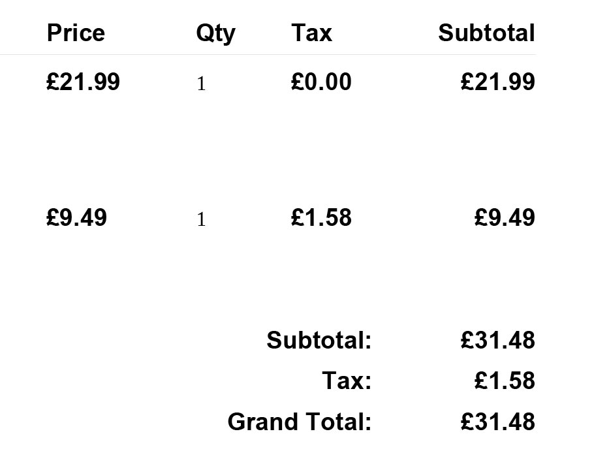Click the Price column header
Image resolution: width=594 pixels, height=468 pixels.
76,33
